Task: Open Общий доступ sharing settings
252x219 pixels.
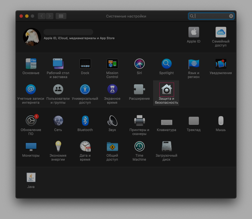Action: (112, 147)
